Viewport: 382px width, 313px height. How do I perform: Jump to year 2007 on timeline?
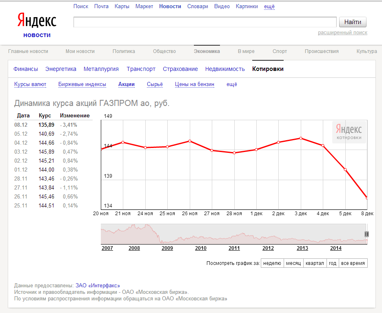[x=107, y=248]
